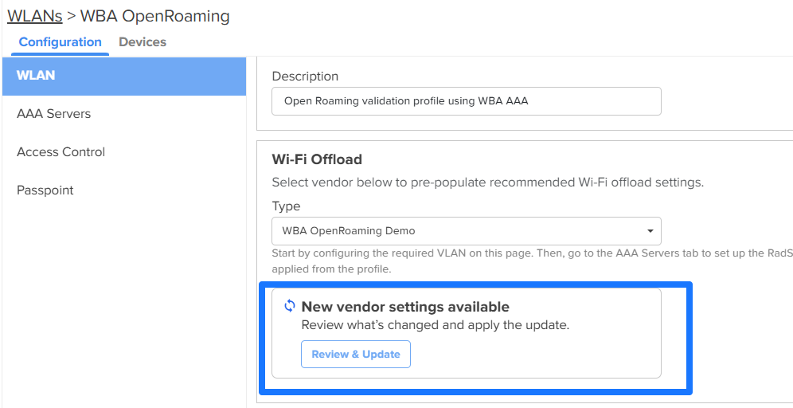Select the Configuration tab
Image resolution: width=793 pixels, height=408 pixels.
(61, 42)
